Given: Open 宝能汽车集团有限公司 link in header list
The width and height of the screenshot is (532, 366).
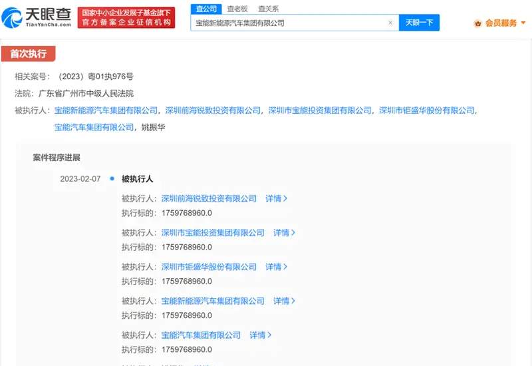Looking at the screenshot, I should coord(94,127).
